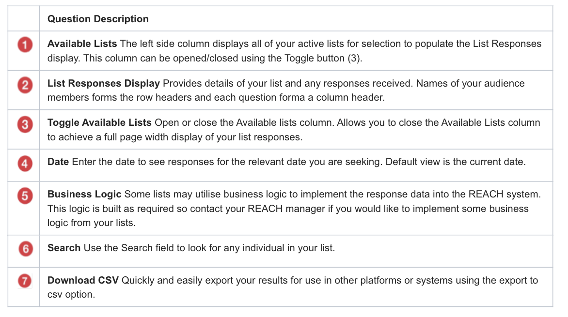
Task: Select the red number 7 marker icon
Action: [x=24, y=281]
